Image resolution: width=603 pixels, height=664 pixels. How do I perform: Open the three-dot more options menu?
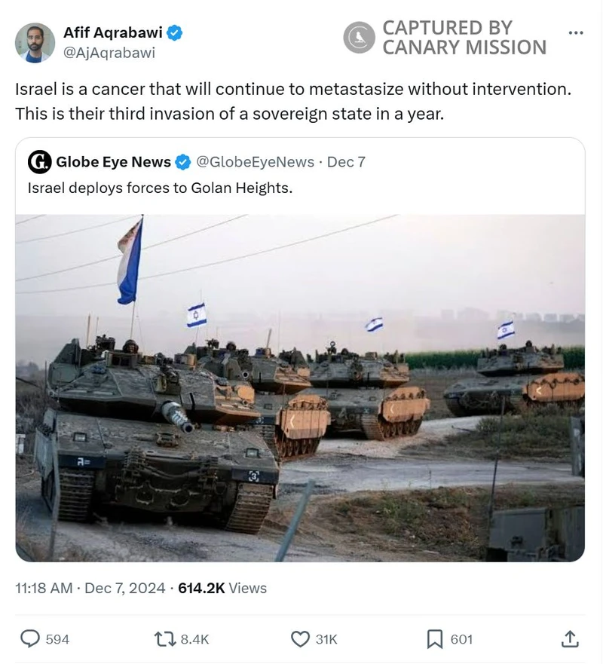[576, 32]
